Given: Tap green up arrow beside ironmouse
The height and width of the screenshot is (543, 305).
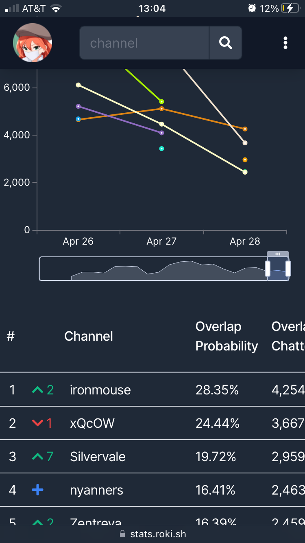Looking at the screenshot, I should point(37,390).
